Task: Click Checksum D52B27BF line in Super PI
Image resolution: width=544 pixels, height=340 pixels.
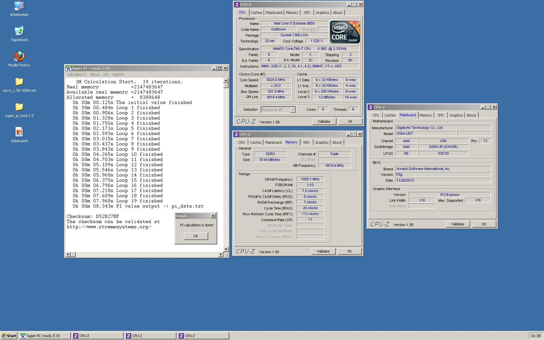Action: [x=93, y=217]
